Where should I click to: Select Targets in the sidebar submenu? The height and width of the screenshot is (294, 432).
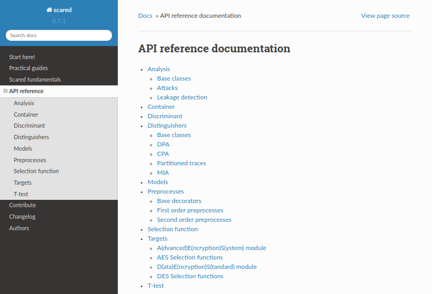pyautogui.click(x=23, y=183)
